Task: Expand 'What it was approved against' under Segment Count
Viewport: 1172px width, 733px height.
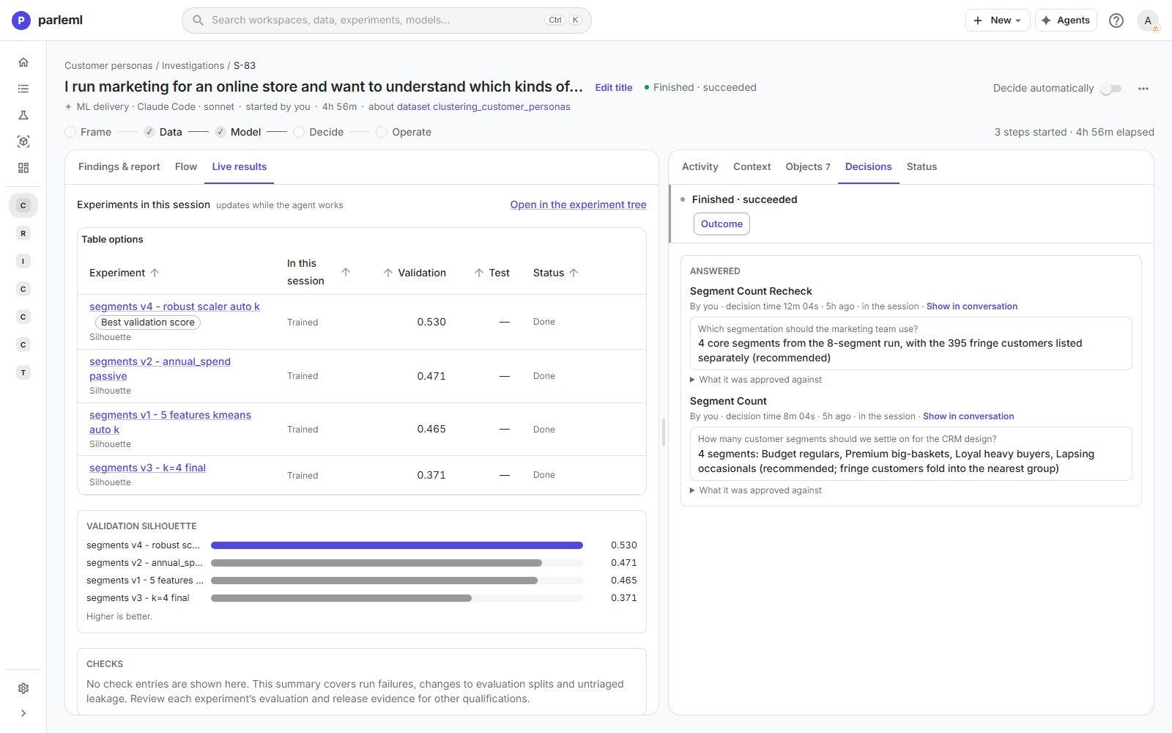Action: 756,490
